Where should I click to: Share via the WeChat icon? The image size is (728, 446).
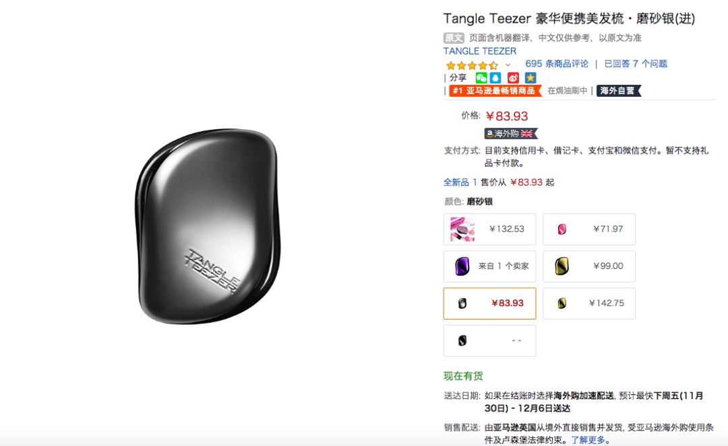[481, 78]
